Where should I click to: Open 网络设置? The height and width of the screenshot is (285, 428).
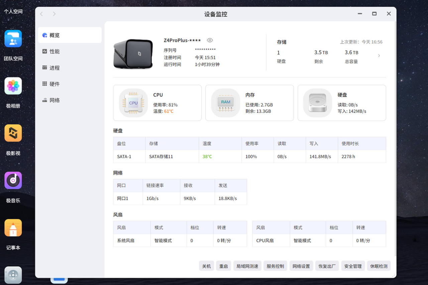click(x=301, y=266)
